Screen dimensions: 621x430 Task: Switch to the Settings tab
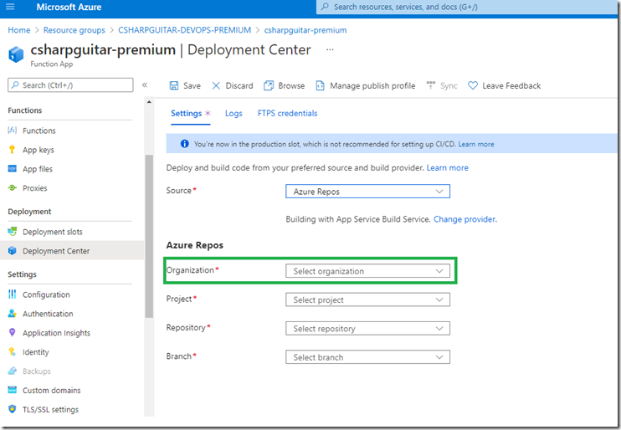point(191,114)
